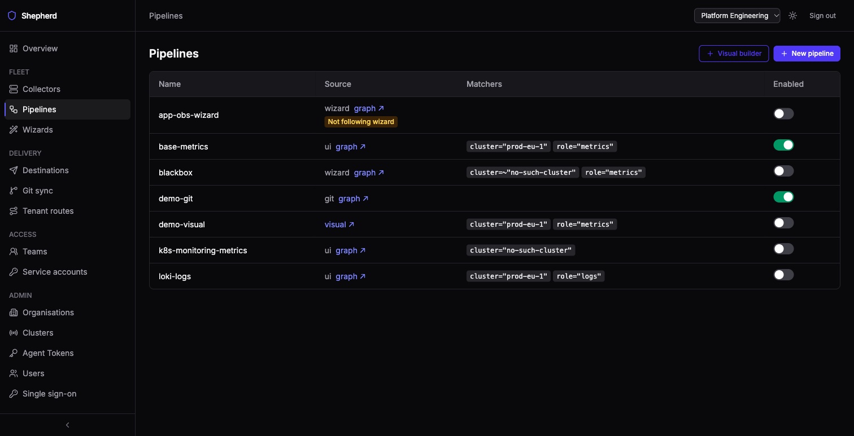
Task: Turn off the demo-git pipeline toggle
Action: [783, 197]
